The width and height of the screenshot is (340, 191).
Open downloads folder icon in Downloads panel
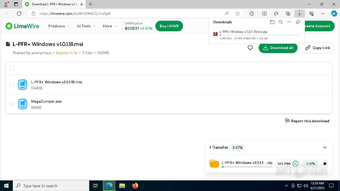[x=272, y=22]
